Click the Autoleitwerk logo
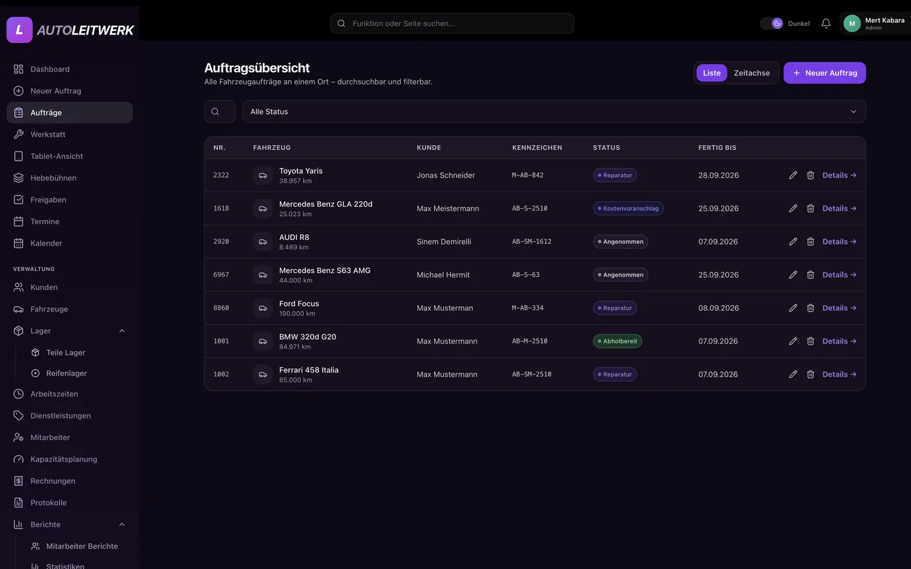The height and width of the screenshot is (569, 911). click(x=70, y=30)
